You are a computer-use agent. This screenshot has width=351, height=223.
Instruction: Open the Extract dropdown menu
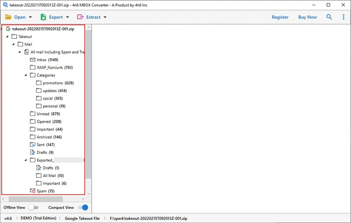click(x=92, y=17)
